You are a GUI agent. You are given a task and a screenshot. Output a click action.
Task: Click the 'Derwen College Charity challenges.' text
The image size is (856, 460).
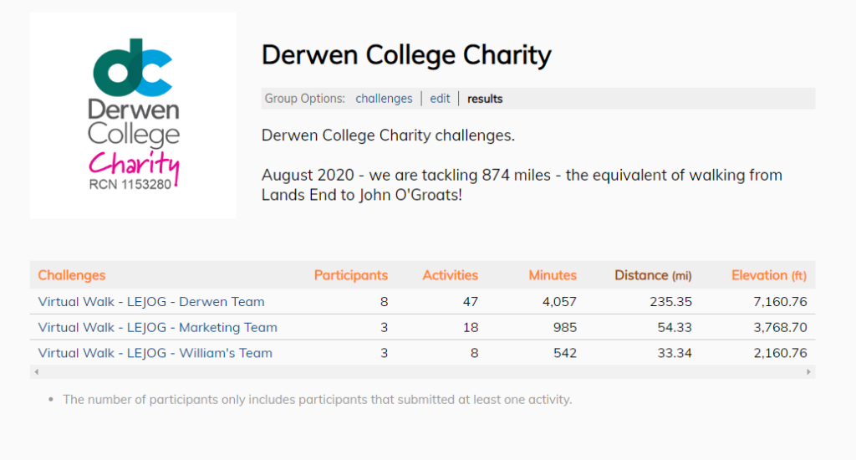388,135
